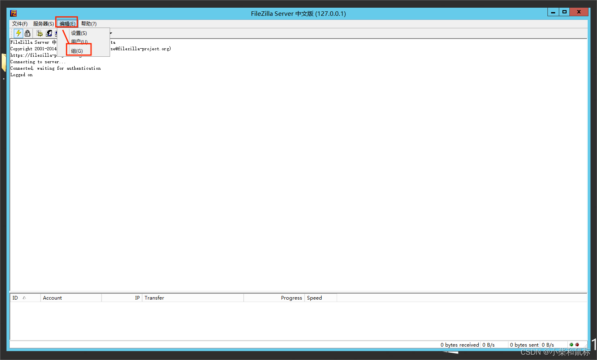The height and width of the screenshot is (360, 597).
Task: Open the users editor toolbar icon
Action: (49, 33)
